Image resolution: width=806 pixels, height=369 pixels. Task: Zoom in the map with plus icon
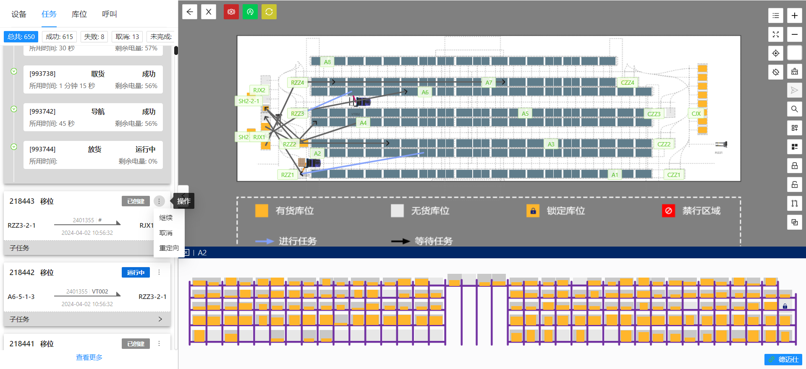(x=795, y=16)
